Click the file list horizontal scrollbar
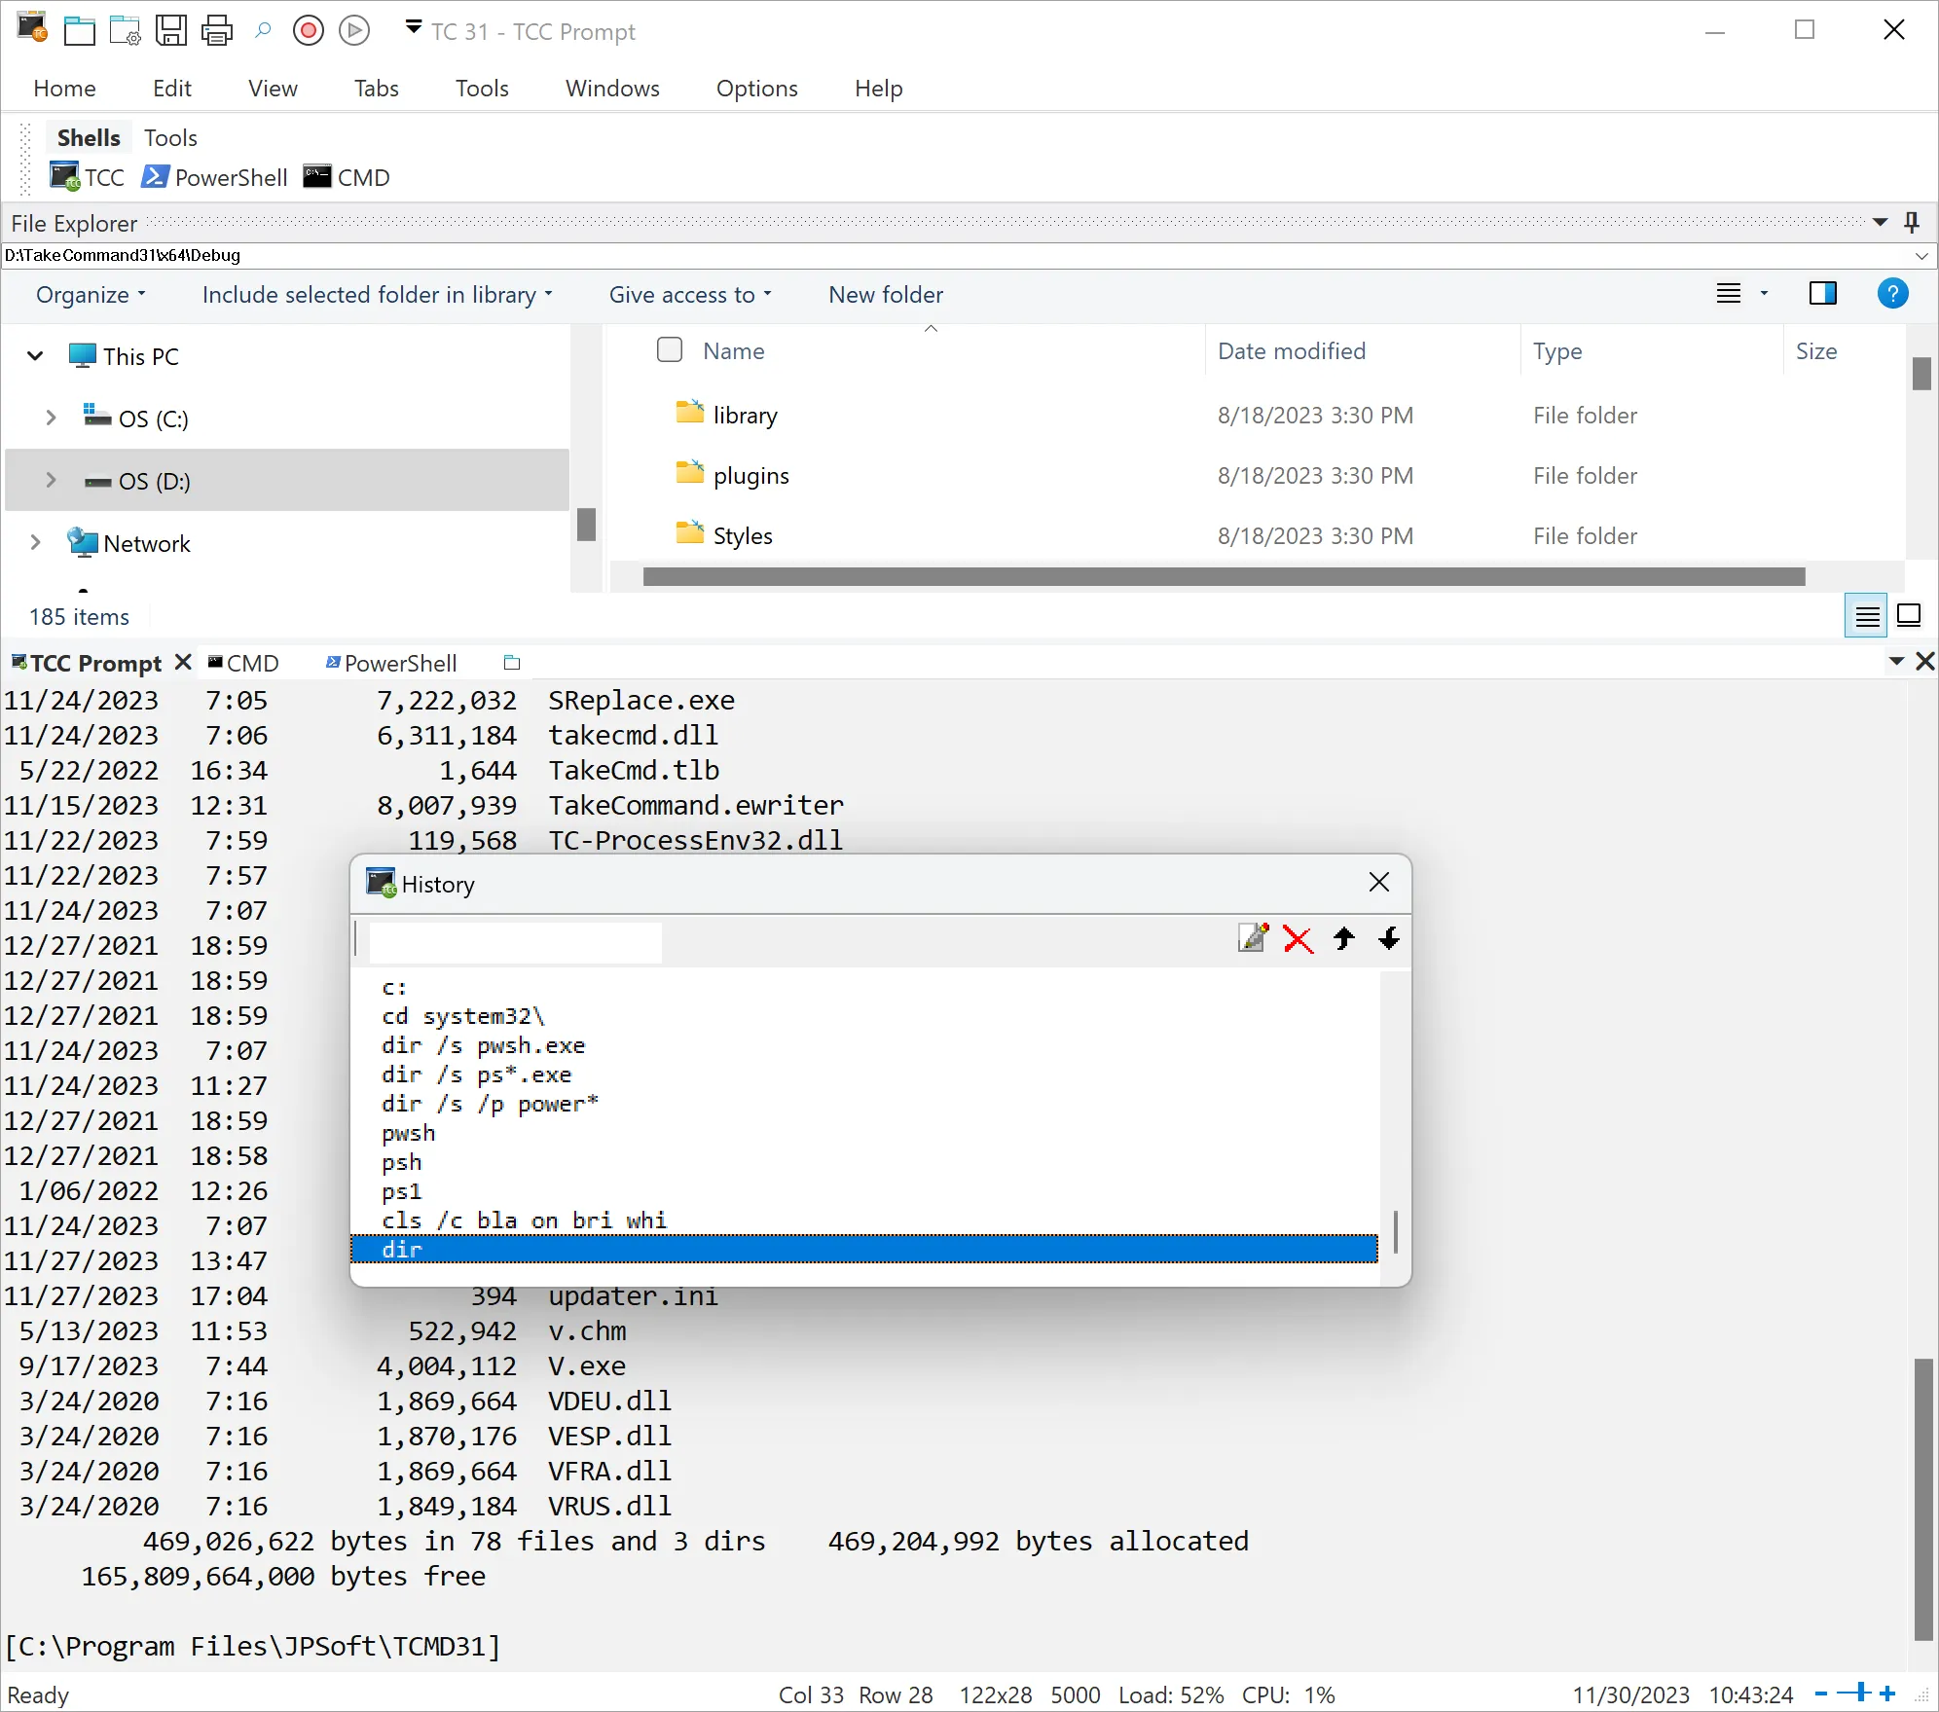This screenshot has height=1712, width=1939. [x=1224, y=576]
